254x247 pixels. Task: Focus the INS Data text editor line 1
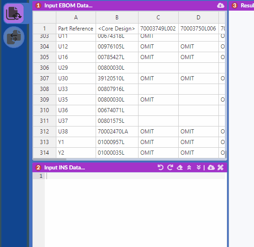[x=135, y=176]
